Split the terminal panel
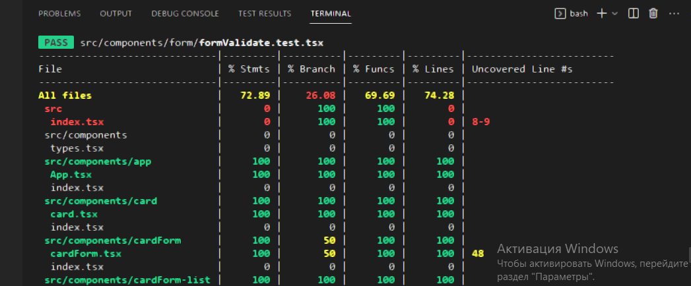 pos(634,14)
